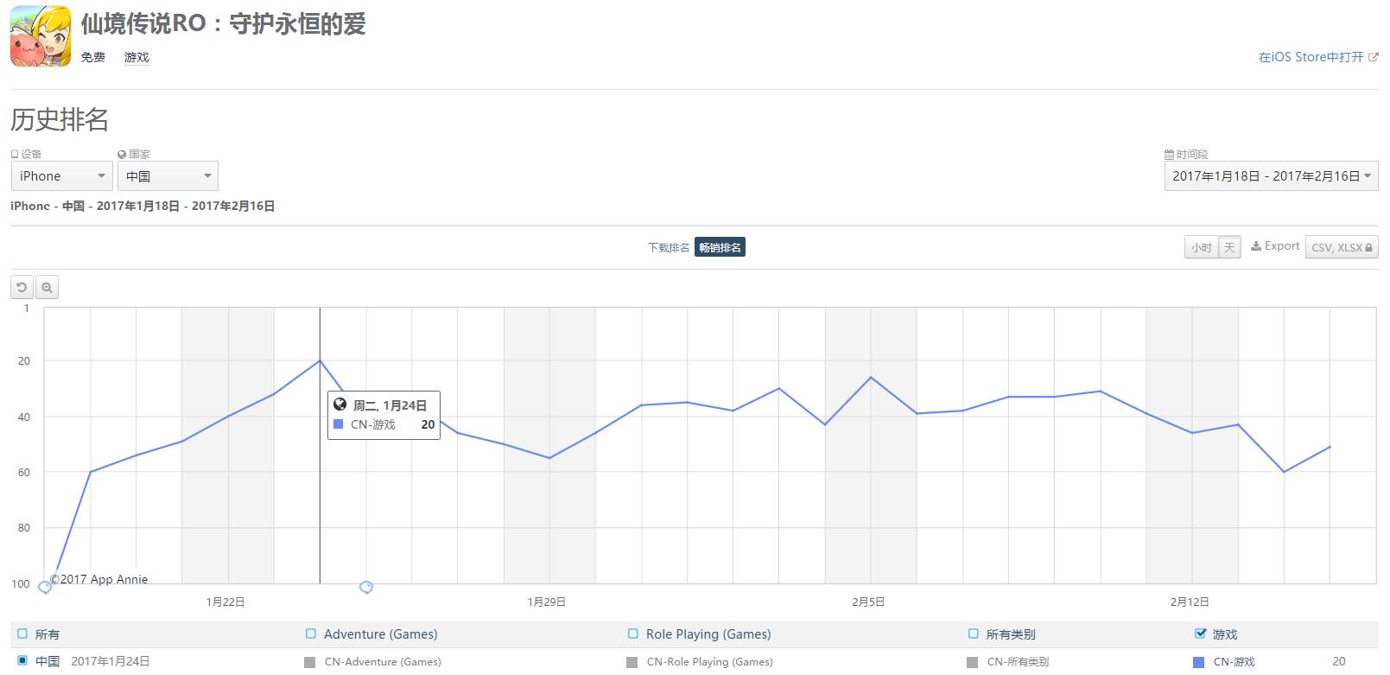Click the chart zoom magnifier icon
Image resolution: width=1390 pixels, height=675 pixels.
[x=47, y=287]
